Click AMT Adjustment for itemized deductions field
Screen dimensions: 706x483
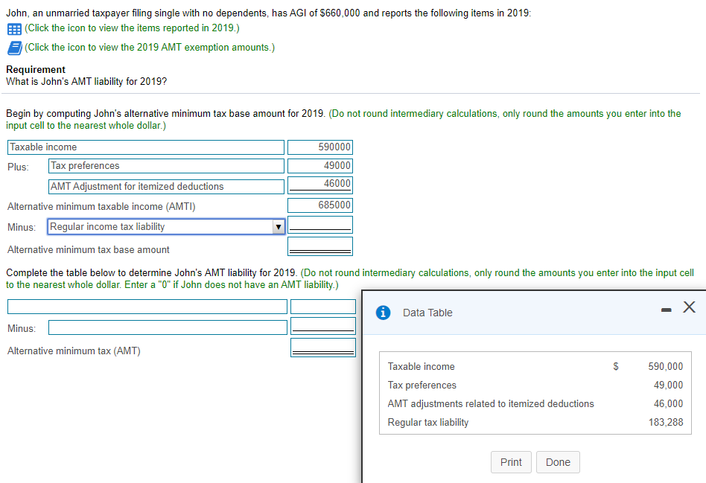tap(166, 186)
